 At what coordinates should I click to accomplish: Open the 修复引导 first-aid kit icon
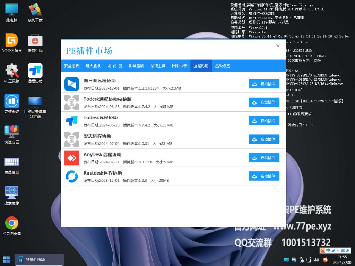point(35,43)
